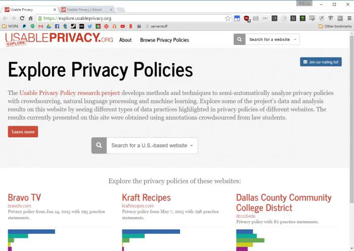Click the scrollbar down arrow

point(351,248)
